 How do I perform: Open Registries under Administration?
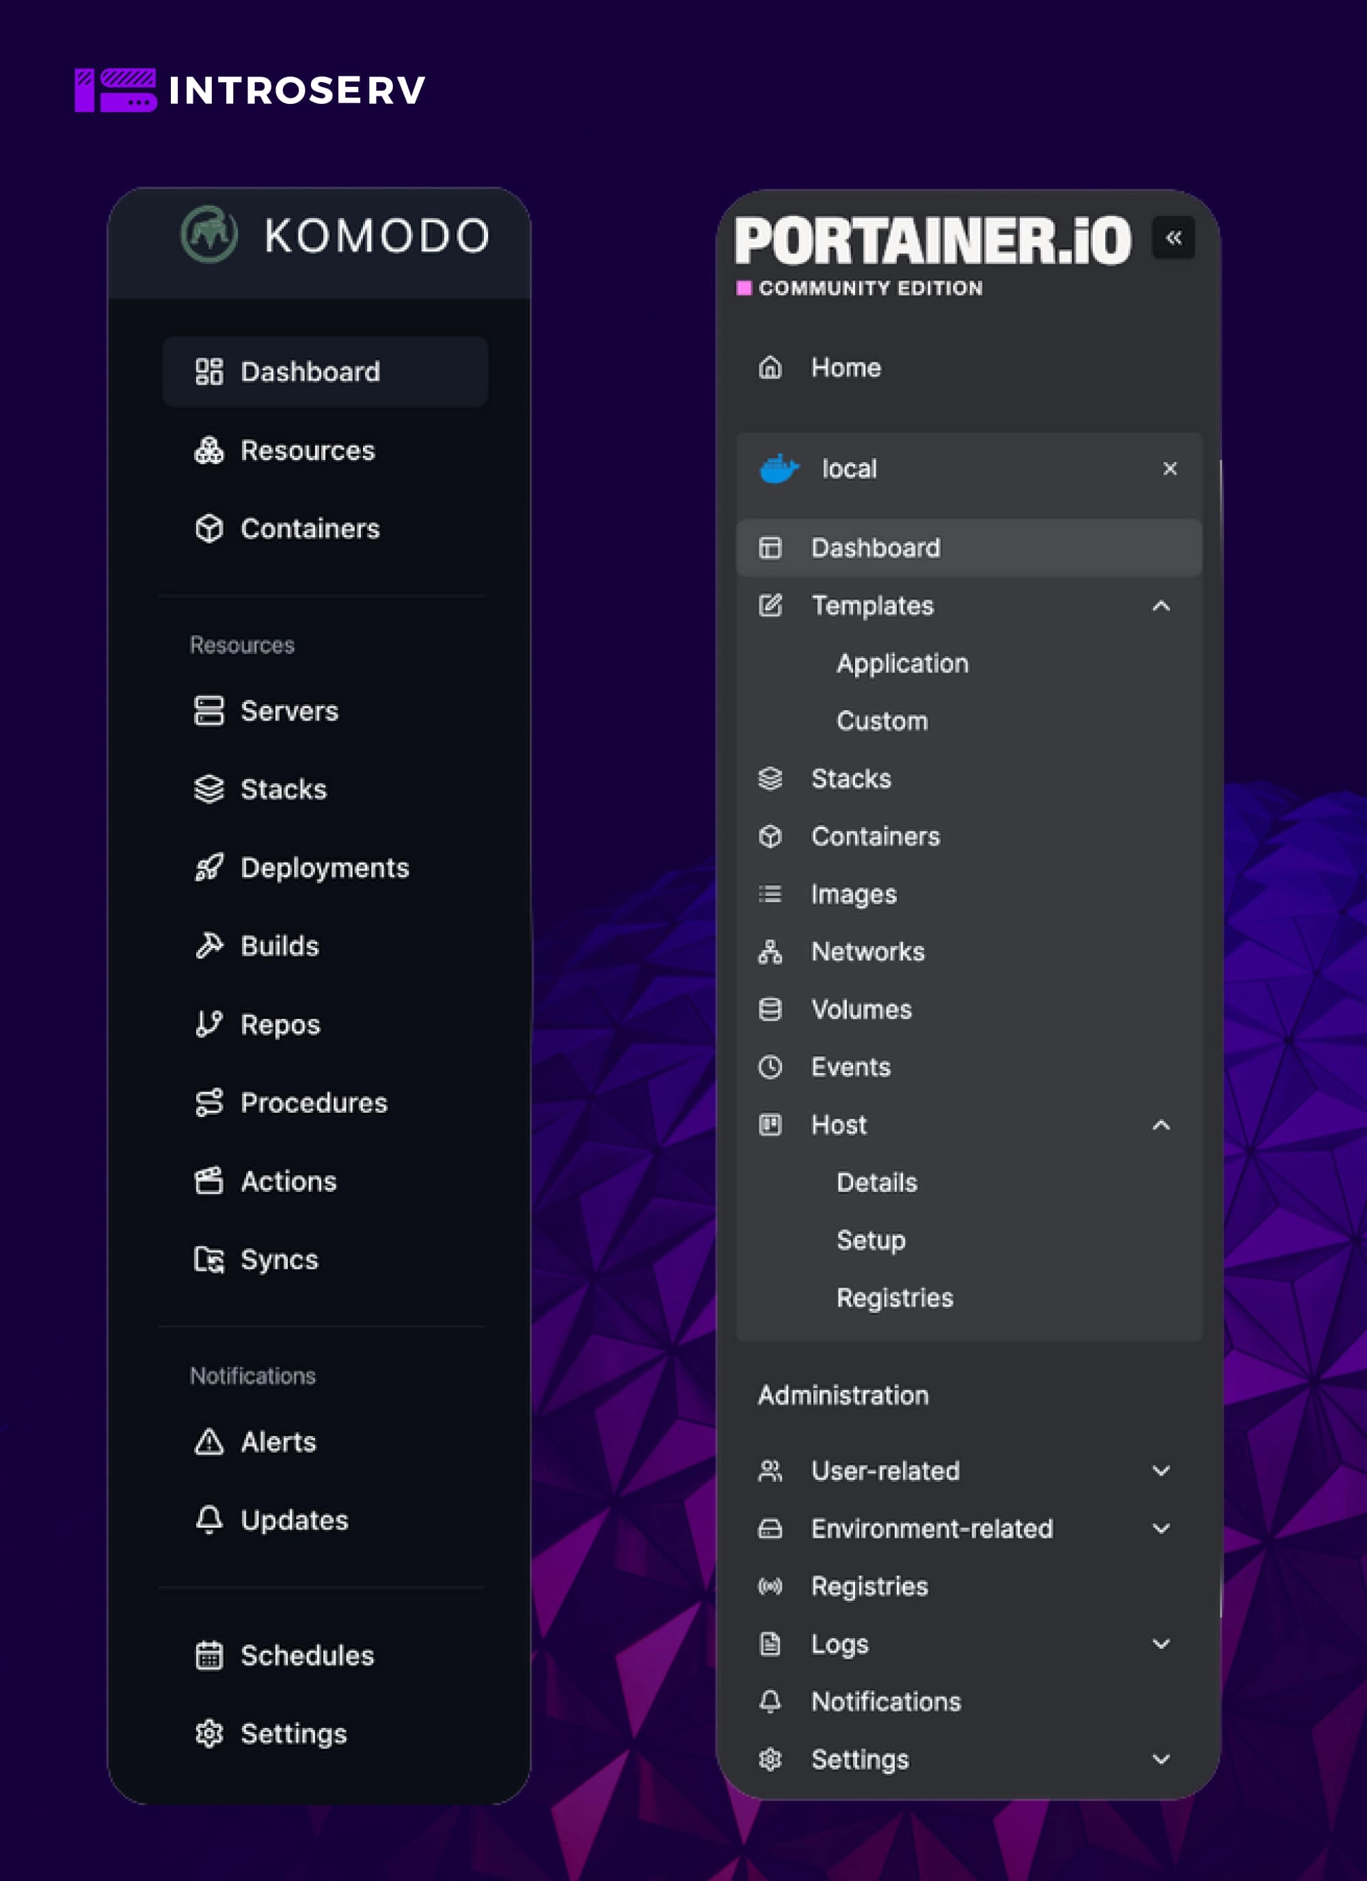coord(869,1586)
